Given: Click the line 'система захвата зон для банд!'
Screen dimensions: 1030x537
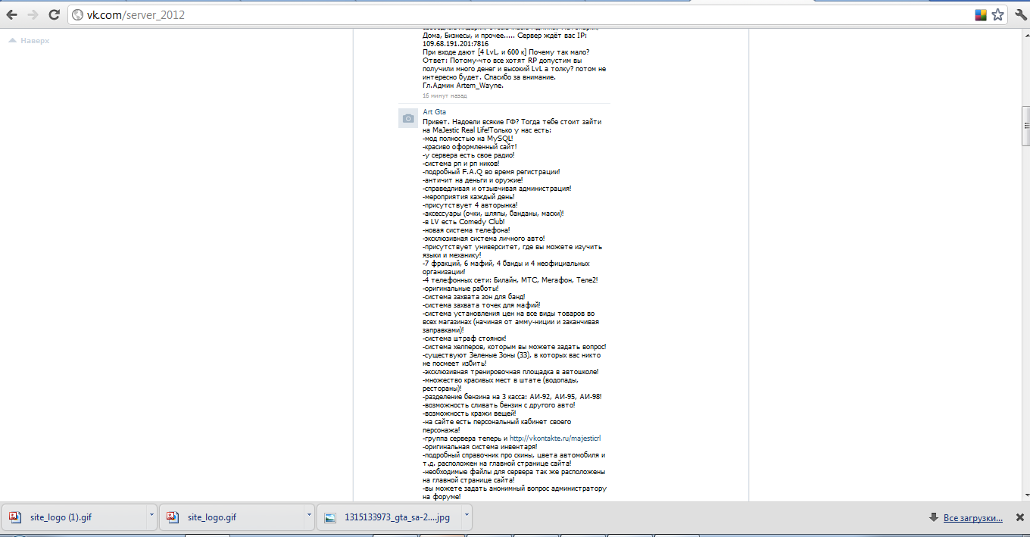Looking at the screenshot, I should tap(474, 296).
